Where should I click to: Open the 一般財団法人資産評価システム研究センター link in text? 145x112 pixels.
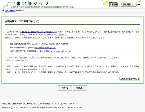pyautogui.click(x=39, y=32)
